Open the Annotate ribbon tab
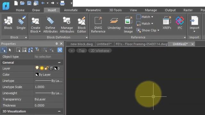 tap(71, 10)
